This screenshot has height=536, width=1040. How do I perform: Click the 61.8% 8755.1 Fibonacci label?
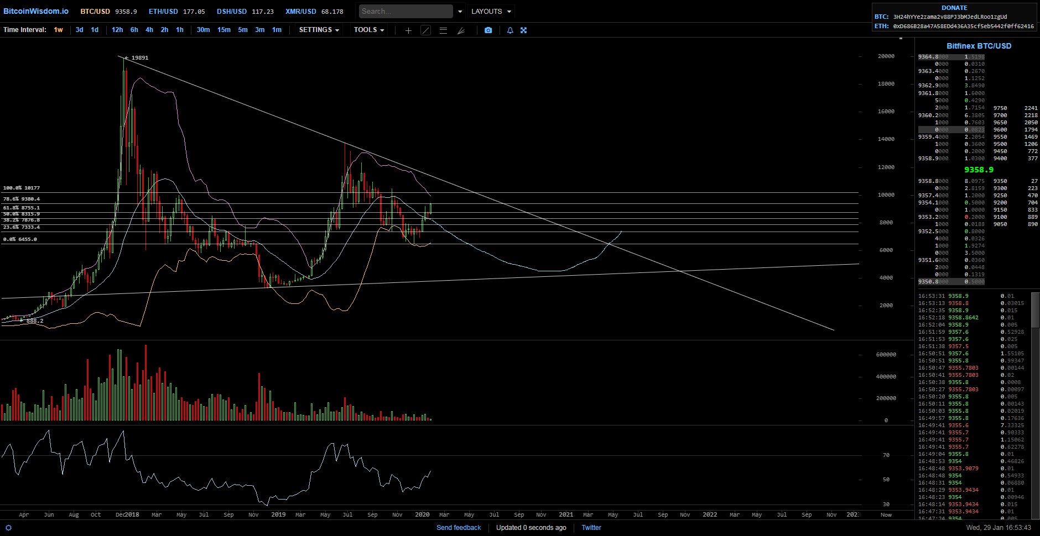coord(22,208)
